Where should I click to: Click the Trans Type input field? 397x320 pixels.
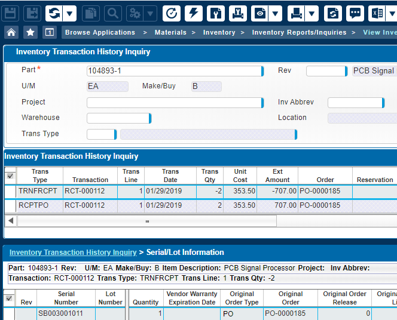coord(100,134)
